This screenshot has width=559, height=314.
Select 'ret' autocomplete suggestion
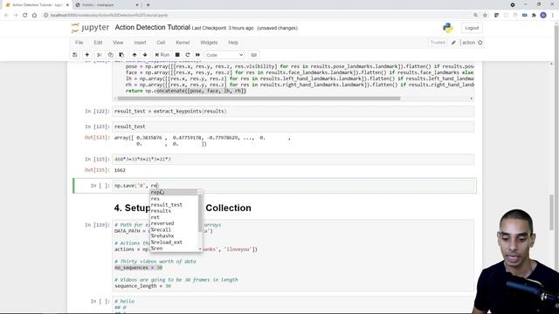click(155, 217)
